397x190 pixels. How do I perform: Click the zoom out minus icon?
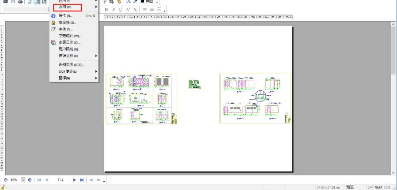6,180
